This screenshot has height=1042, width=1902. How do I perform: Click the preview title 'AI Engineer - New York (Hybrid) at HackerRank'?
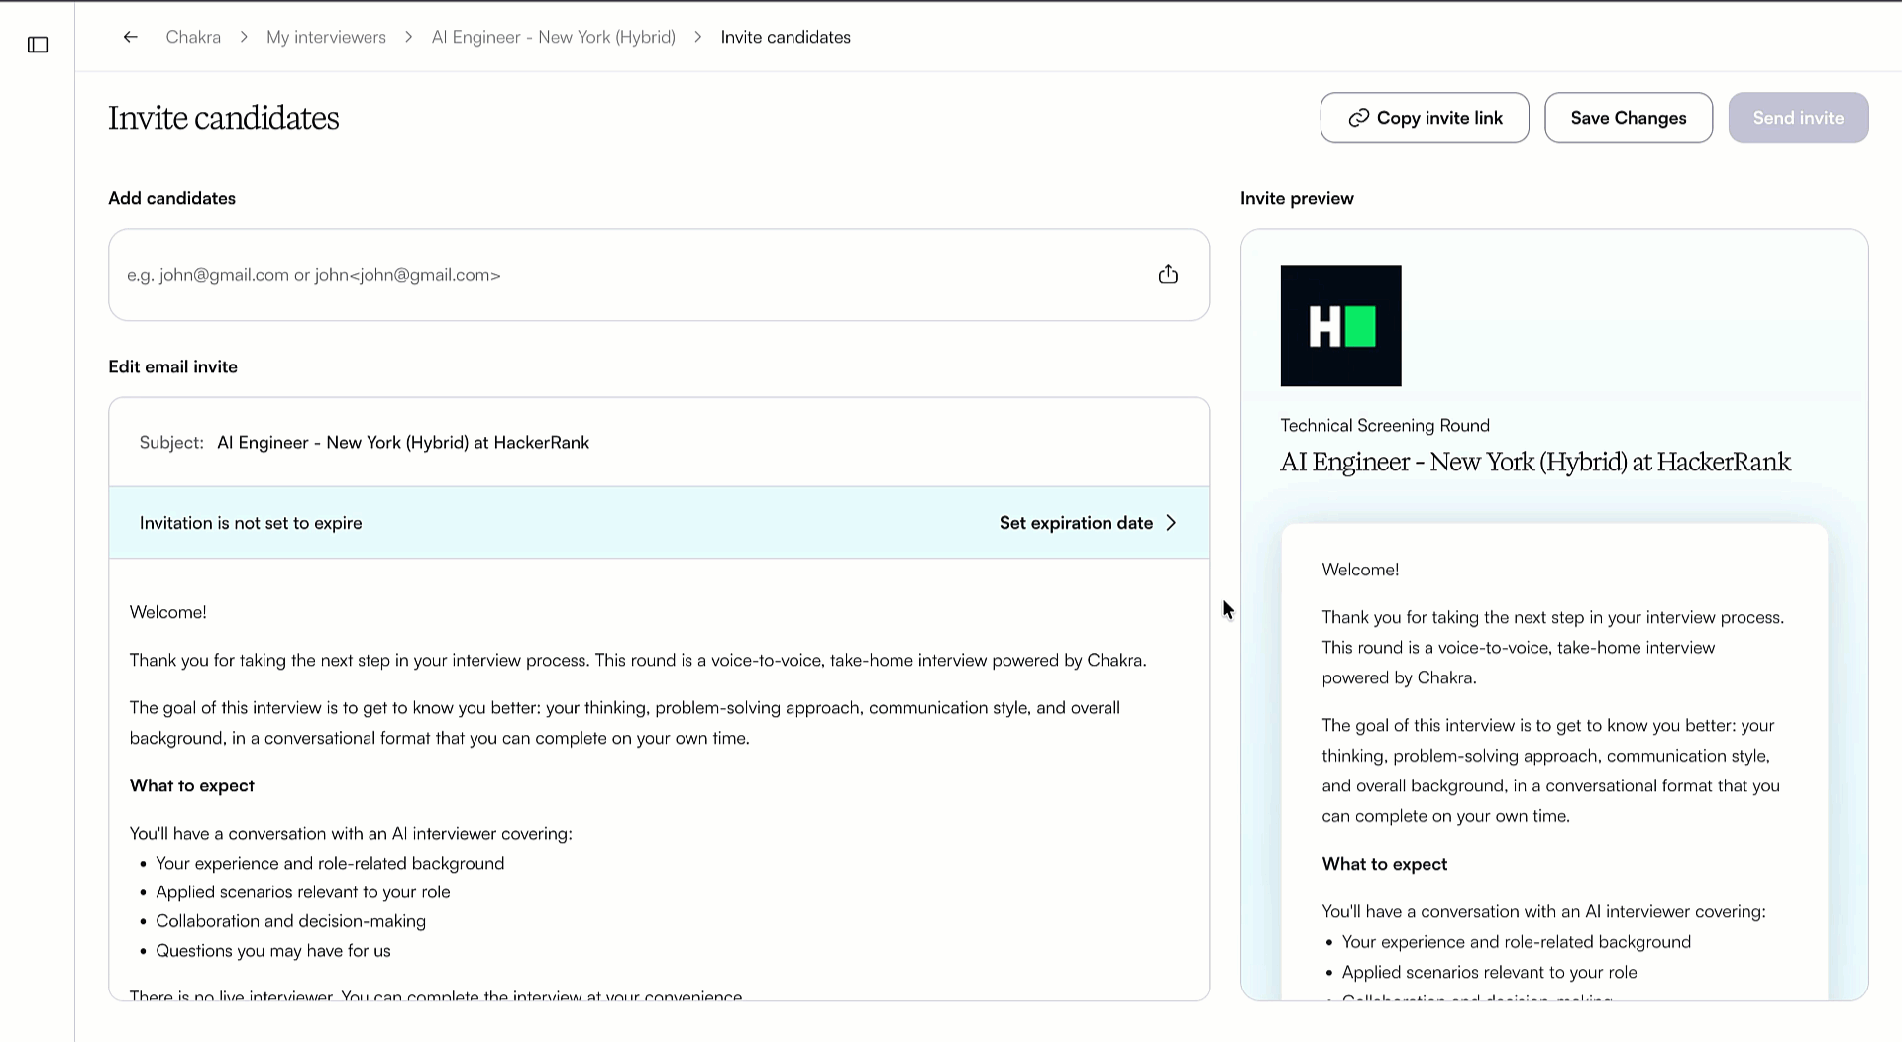[1534, 463]
